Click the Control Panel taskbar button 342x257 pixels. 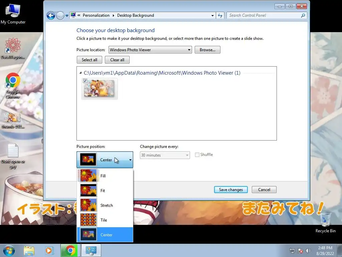91,250
